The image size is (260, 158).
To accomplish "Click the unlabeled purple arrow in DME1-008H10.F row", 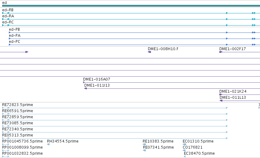I will [x=27, y=52].
